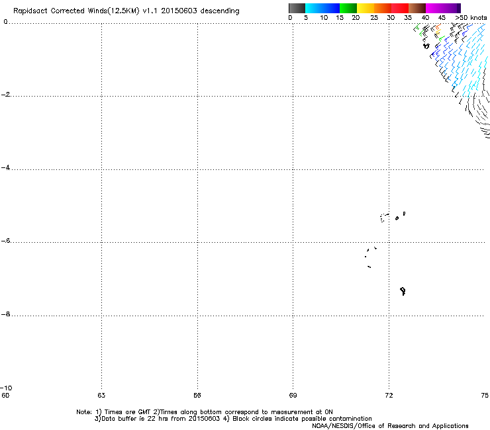Screen dimensions: 490x430
Task: Click the latitude label -8
Action: point(5,314)
